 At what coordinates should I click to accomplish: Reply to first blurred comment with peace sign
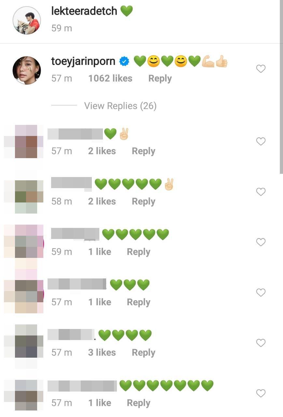(x=143, y=151)
